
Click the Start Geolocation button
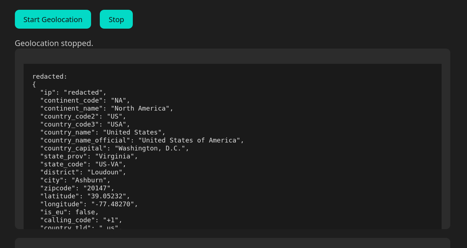coord(53,19)
